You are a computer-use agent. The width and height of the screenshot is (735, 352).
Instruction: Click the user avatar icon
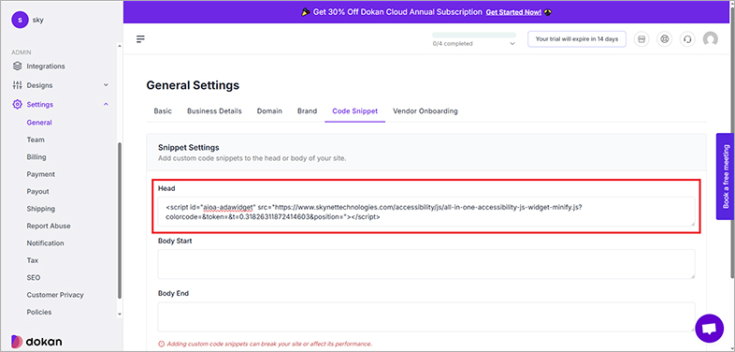click(x=710, y=39)
